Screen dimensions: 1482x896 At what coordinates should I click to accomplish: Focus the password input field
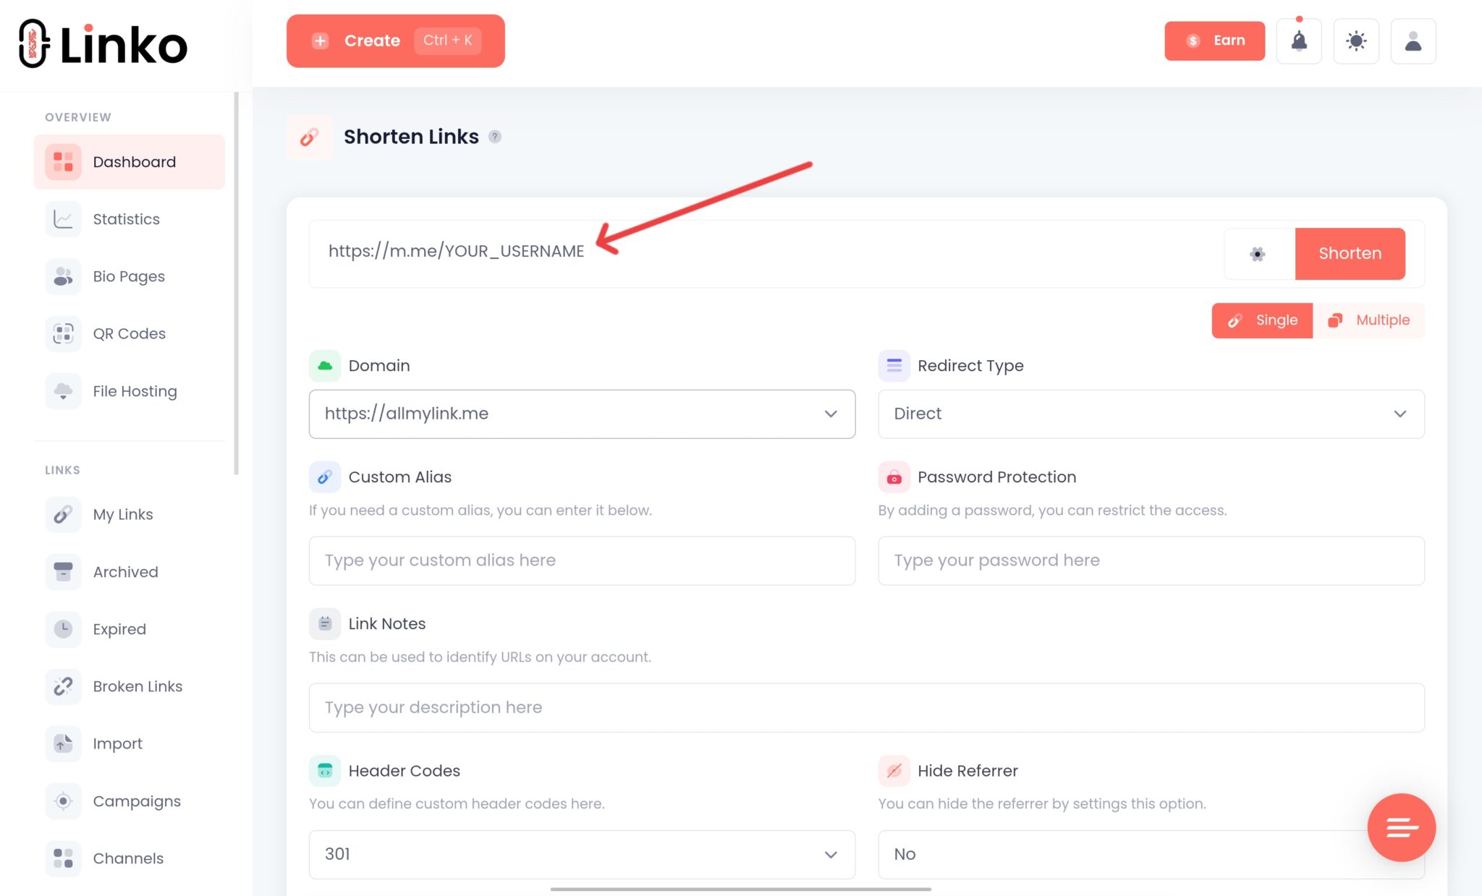[x=1151, y=560]
